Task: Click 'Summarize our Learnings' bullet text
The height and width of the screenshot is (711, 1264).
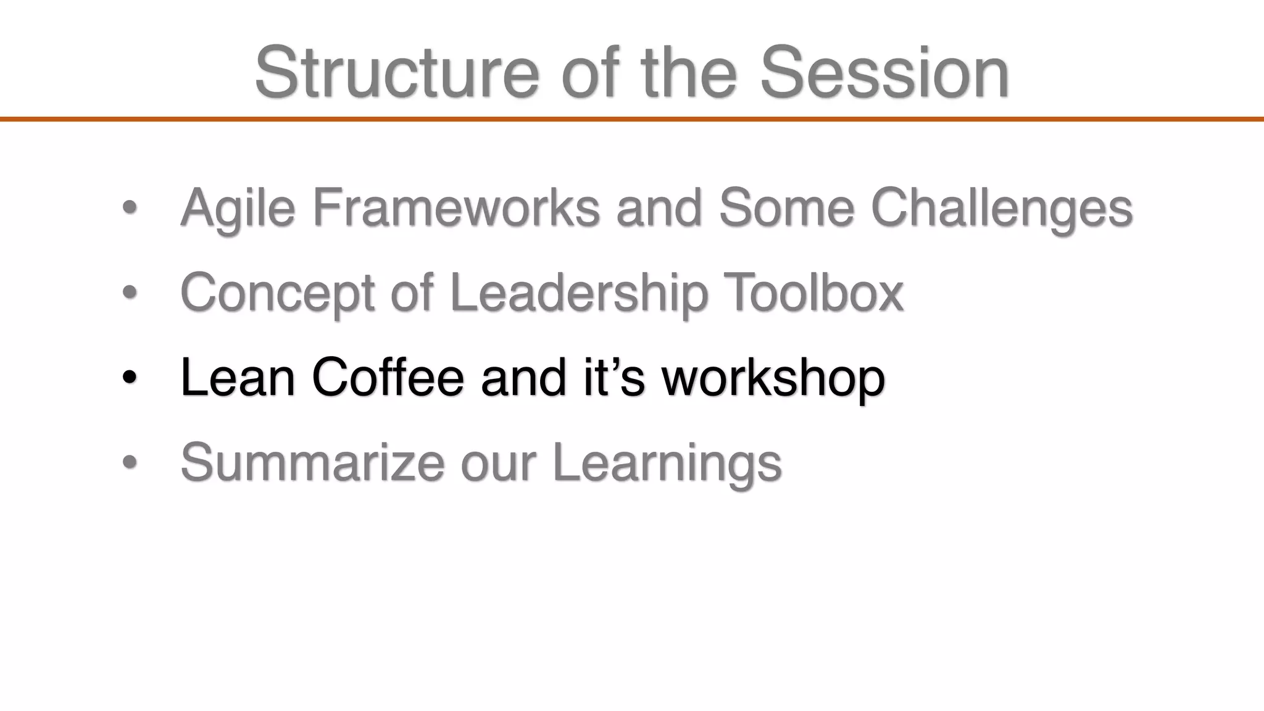Action: pos(481,463)
